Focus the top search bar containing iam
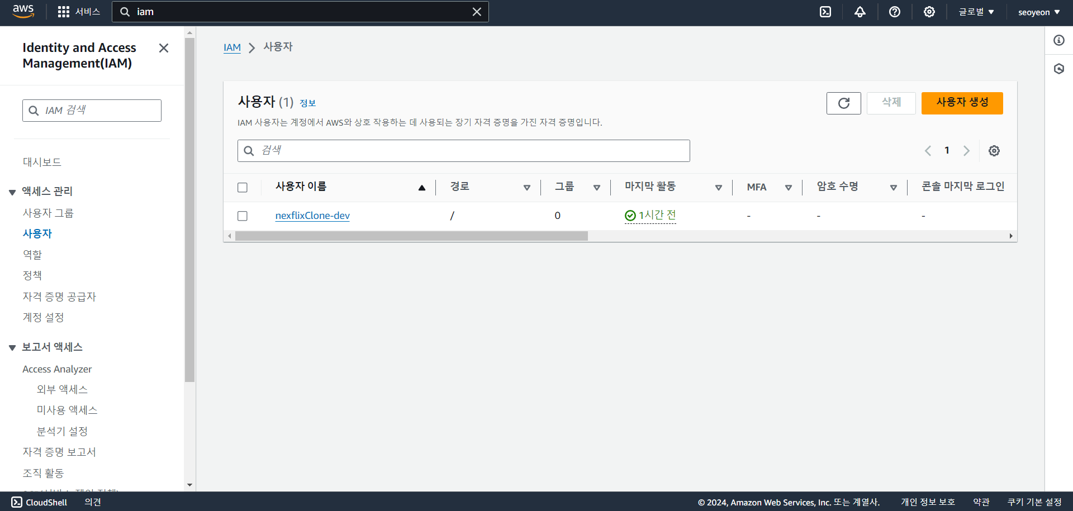The width and height of the screenshot is (1073, 511). (300, 12)
